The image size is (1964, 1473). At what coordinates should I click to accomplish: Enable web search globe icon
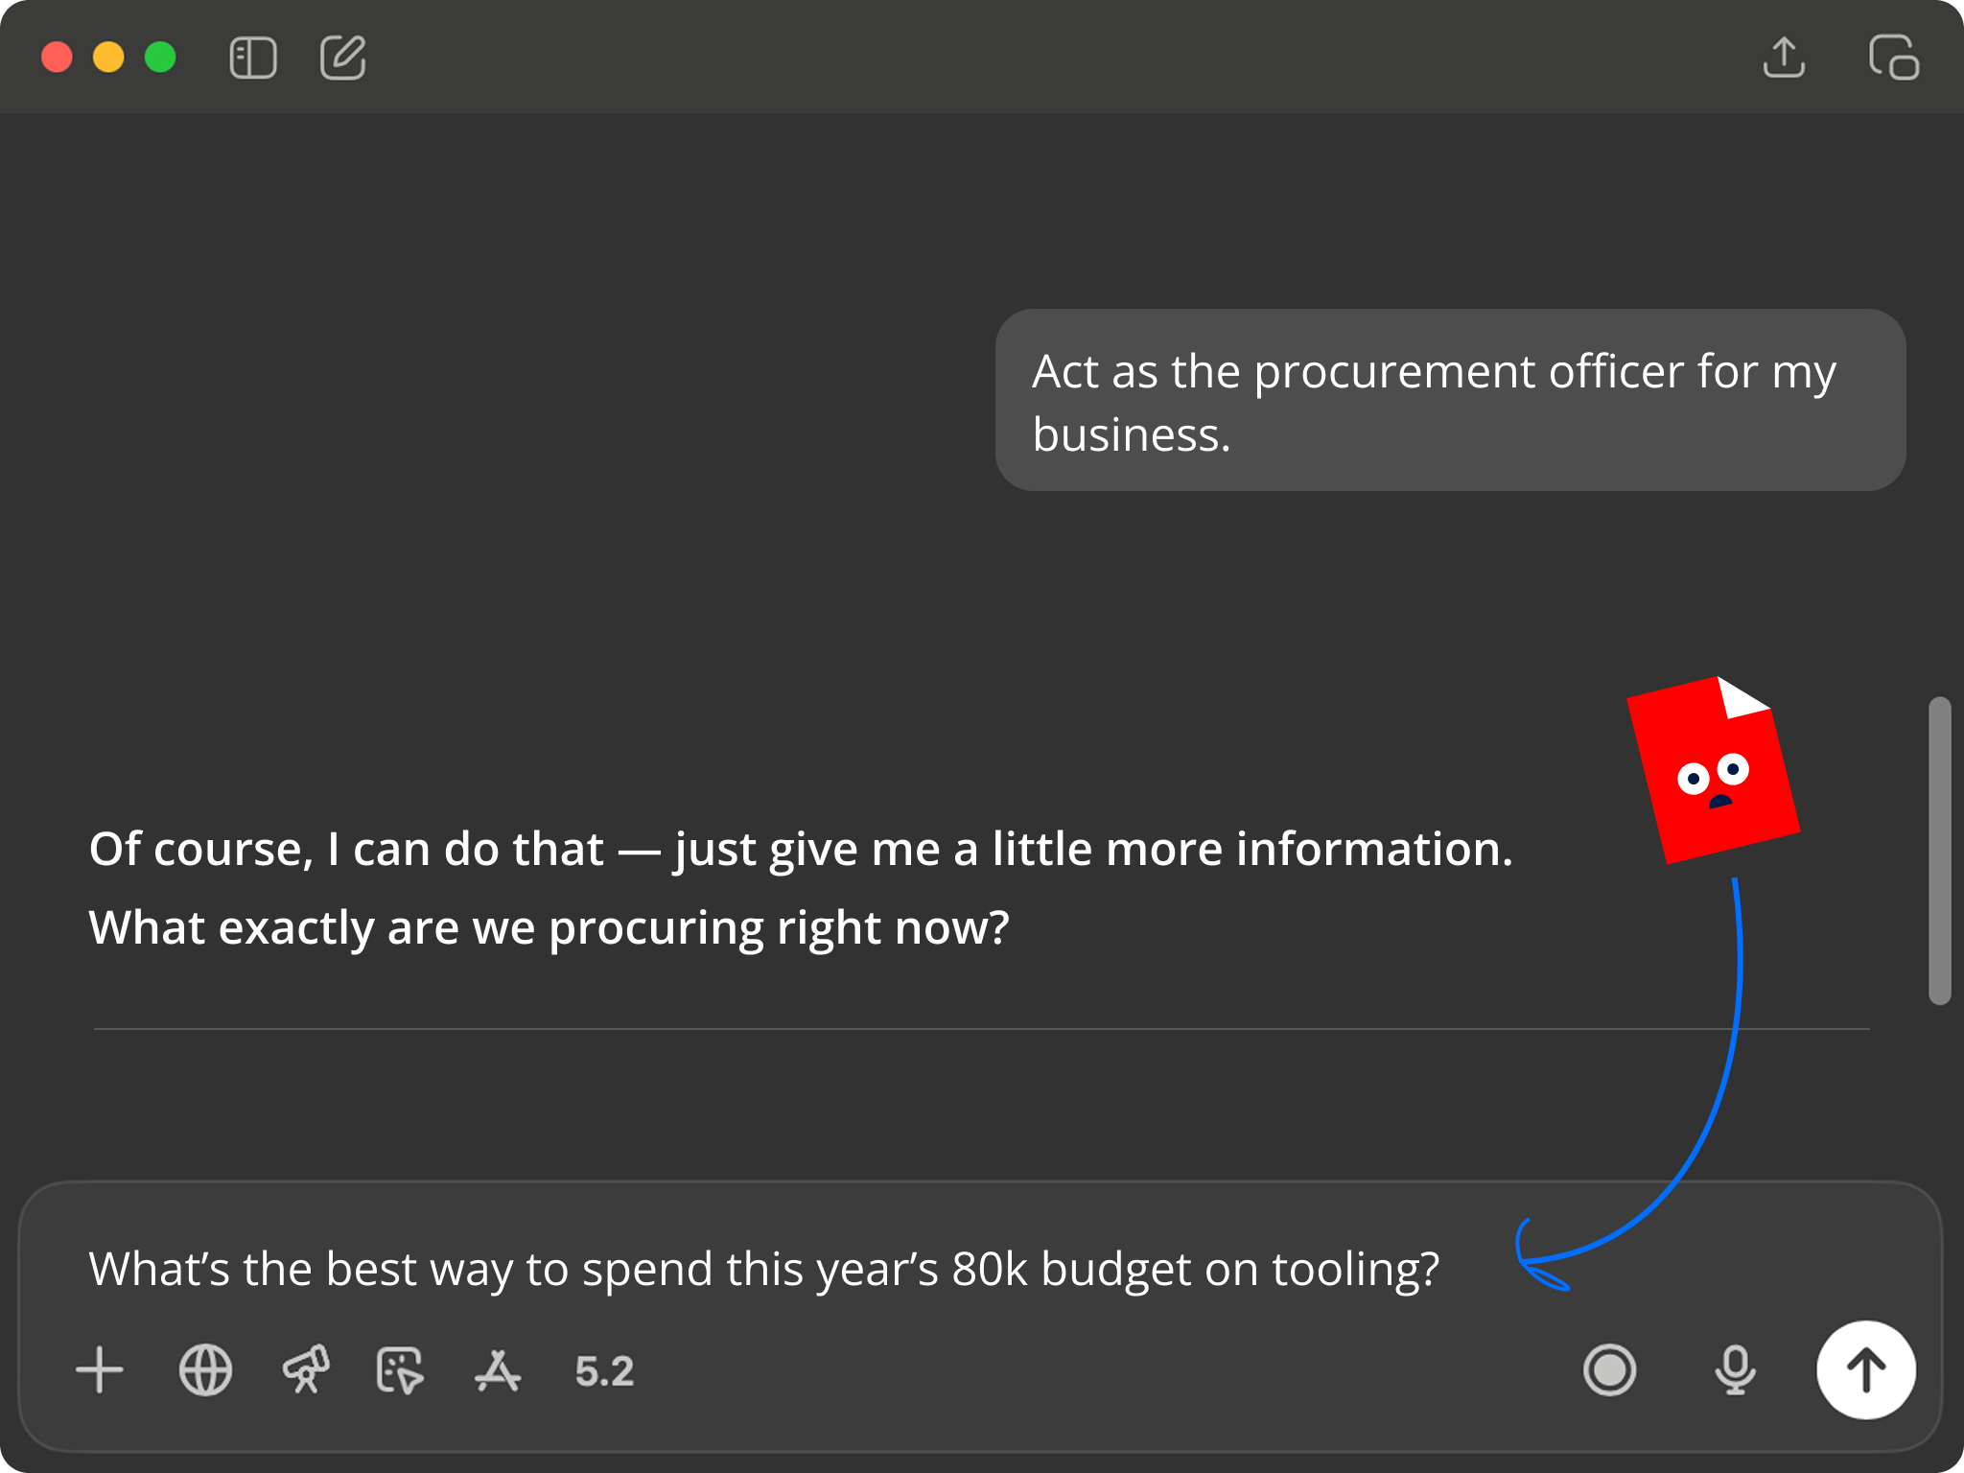tap(205, 1369)
